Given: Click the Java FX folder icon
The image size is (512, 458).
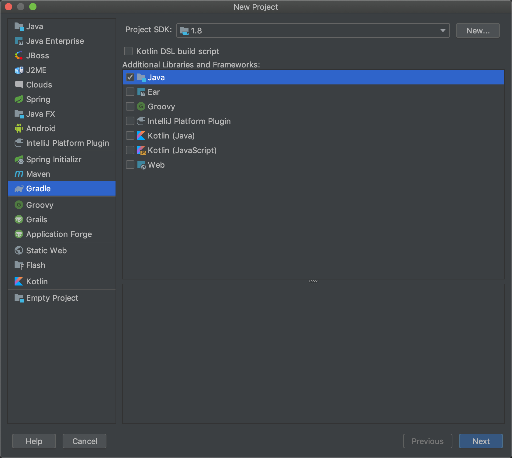Looking at the screenshot, I should coord(19,114).
